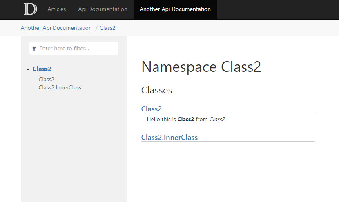Open Class2.InnerClass in the sidebar tree

pos(60,87)
